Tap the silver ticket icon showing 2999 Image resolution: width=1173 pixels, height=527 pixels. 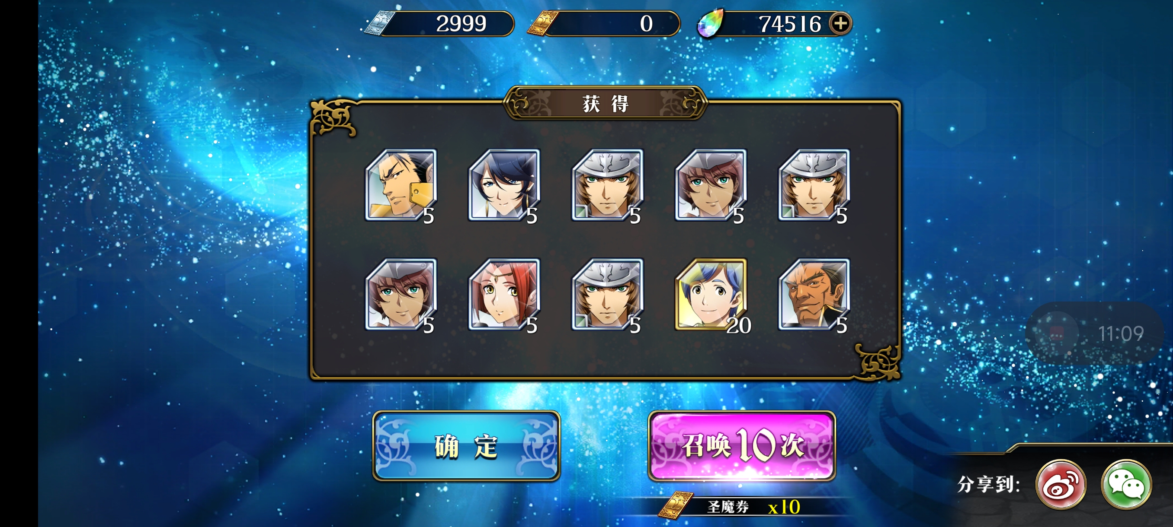tap(379, 23)
